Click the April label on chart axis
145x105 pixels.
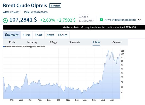click(112, 100)
